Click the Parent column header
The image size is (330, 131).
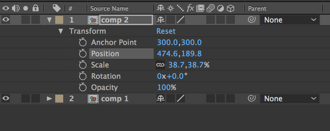tap(257, 8)
